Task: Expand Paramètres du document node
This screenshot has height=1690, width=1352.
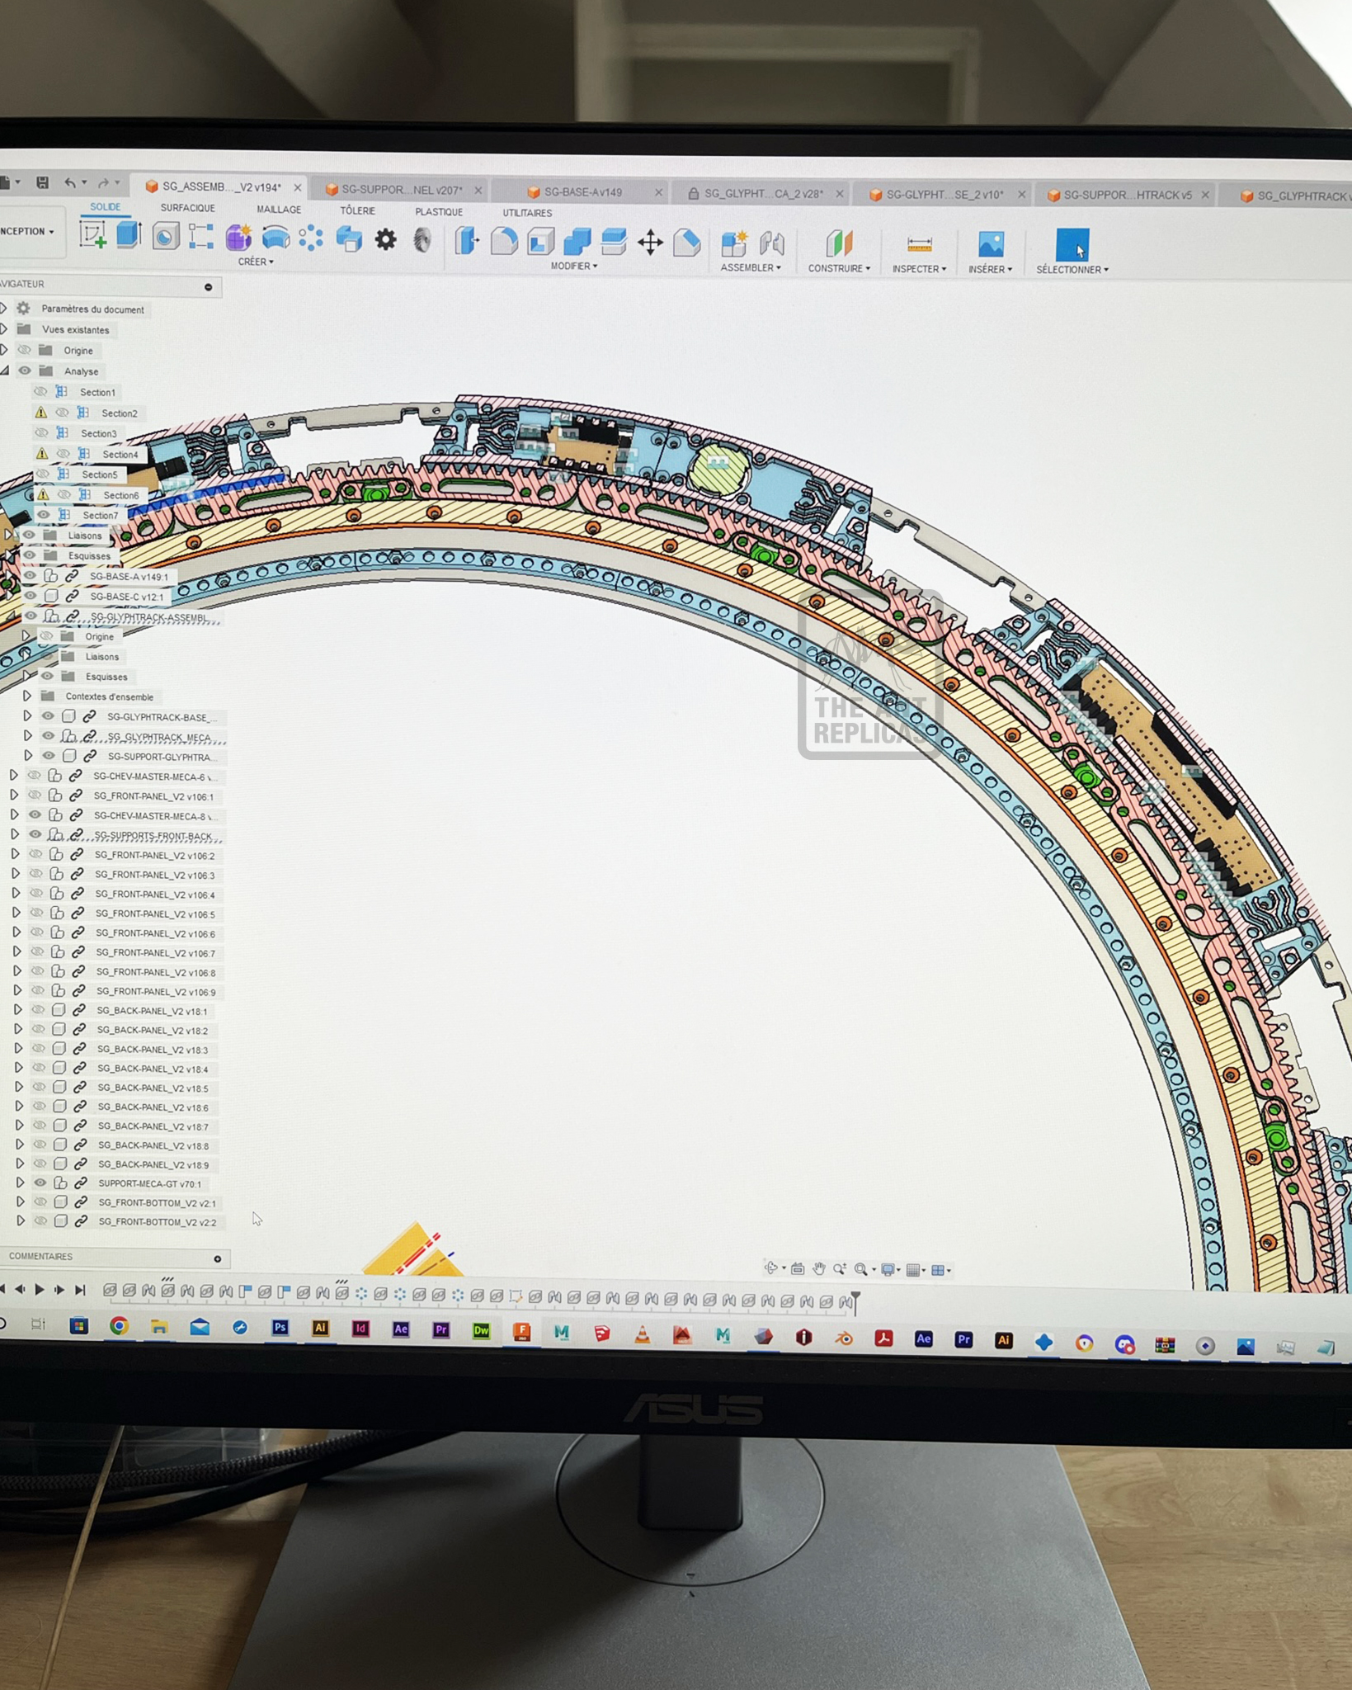Action: coord(4,308)
